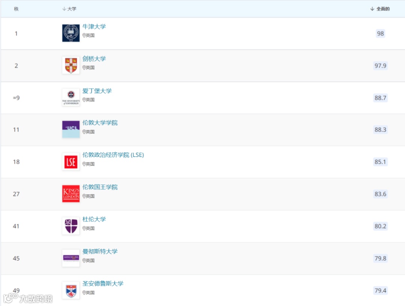Click rank 45 in Manchester row
The image size is (405, 306).
coord(16,258)
